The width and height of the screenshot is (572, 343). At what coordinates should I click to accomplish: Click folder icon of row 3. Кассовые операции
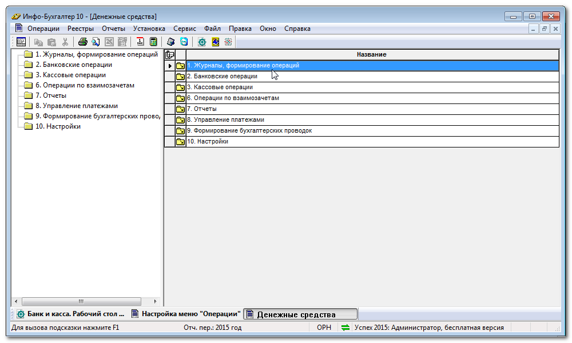point(181,87)
